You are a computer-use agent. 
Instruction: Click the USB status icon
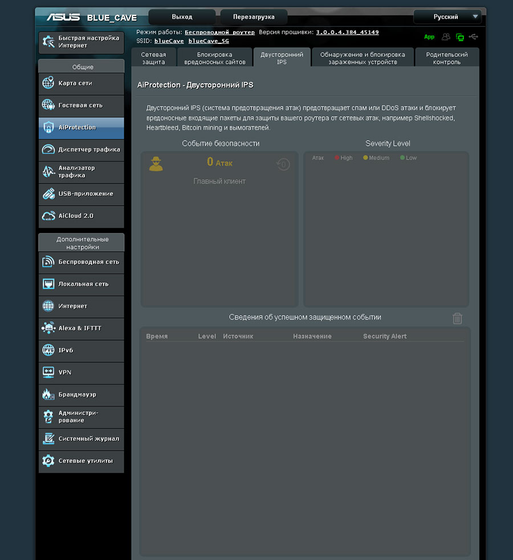(473, 37)
